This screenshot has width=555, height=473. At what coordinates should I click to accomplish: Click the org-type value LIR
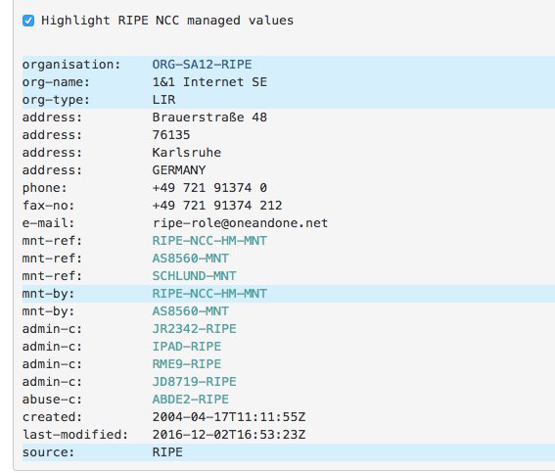[x=163, y=100]
